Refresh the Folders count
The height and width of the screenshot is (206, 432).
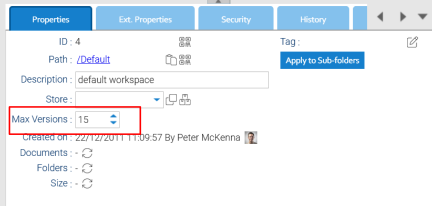87,168
